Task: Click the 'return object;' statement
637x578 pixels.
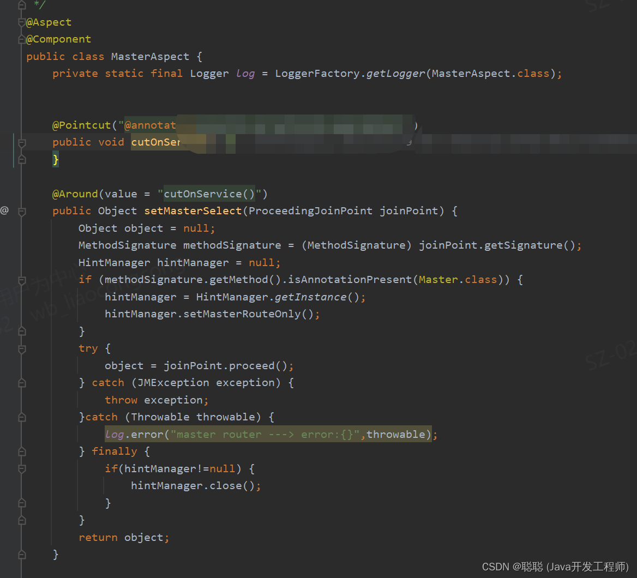Action: [124, 538]
